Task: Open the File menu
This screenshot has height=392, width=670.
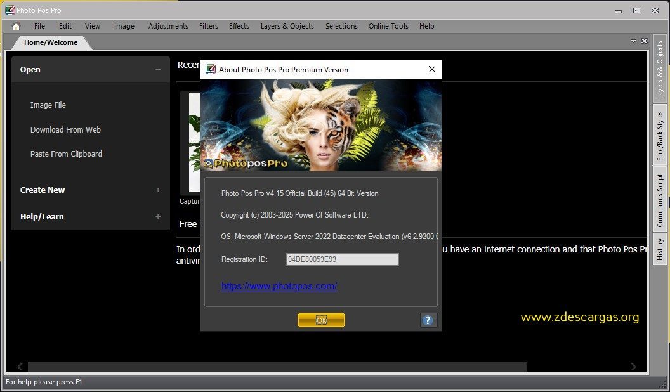Action: click(39, 26)
